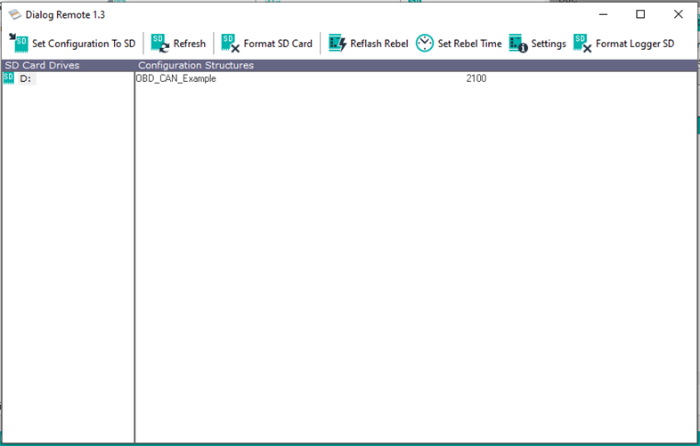Click the Dialog Remote title bar app icon

(14, 15)
